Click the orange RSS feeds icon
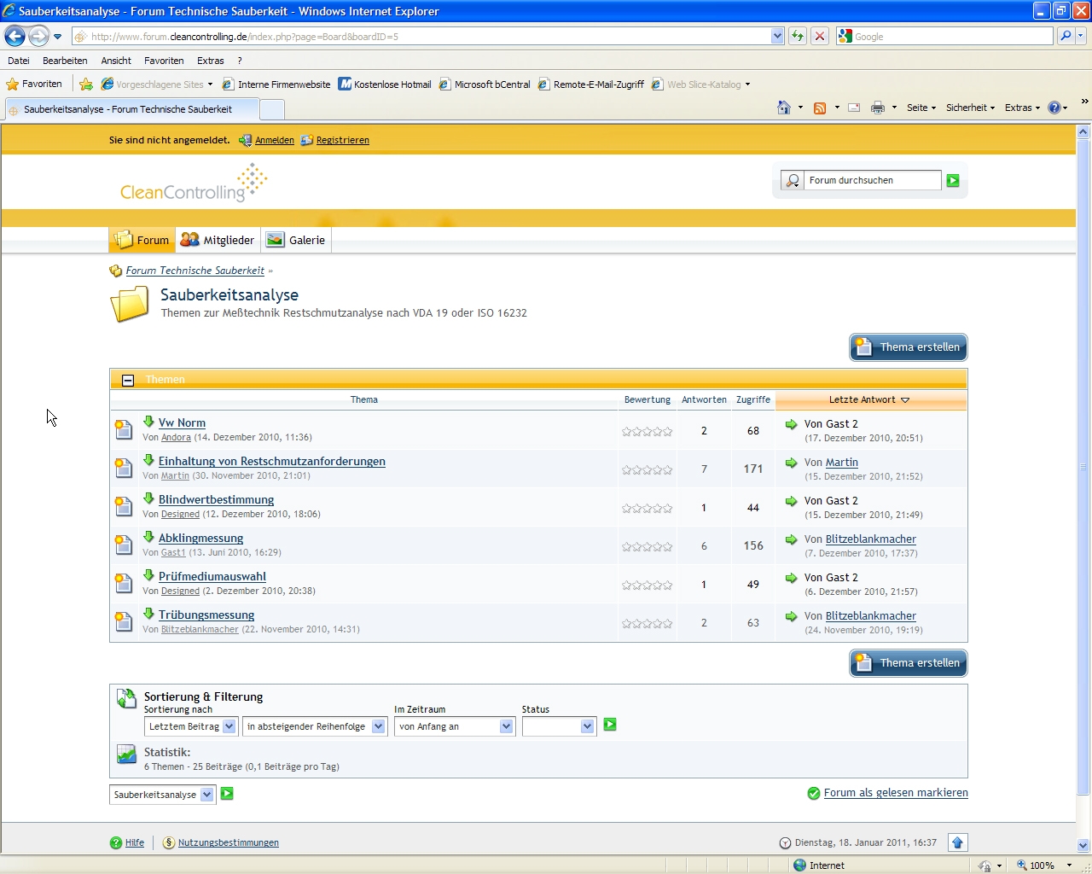Viewport: 1092px width, 874px height. point(820,108)
